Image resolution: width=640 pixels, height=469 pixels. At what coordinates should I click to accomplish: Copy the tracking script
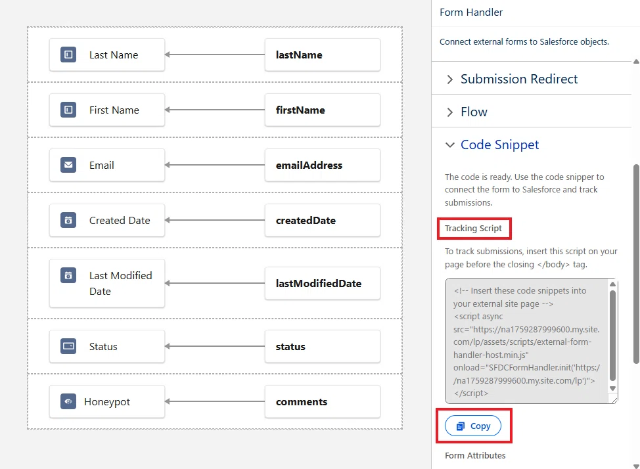[x=473, y=426]
